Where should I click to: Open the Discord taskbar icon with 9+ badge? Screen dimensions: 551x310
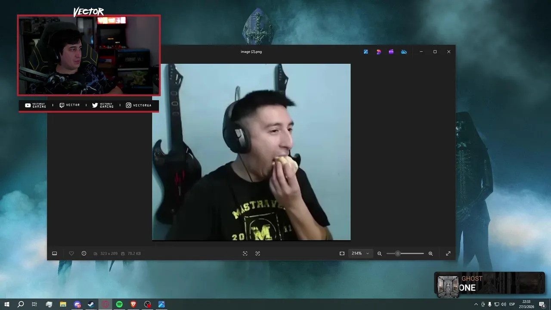pos(77,304)
